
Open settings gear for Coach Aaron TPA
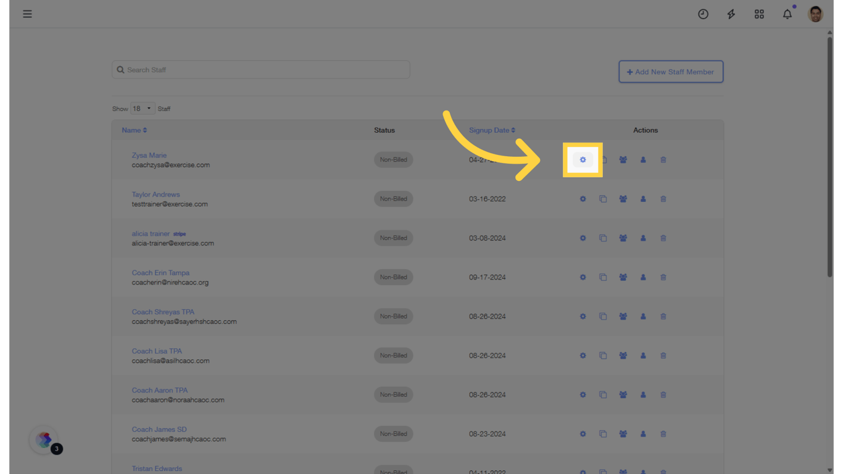coord(583,395)
